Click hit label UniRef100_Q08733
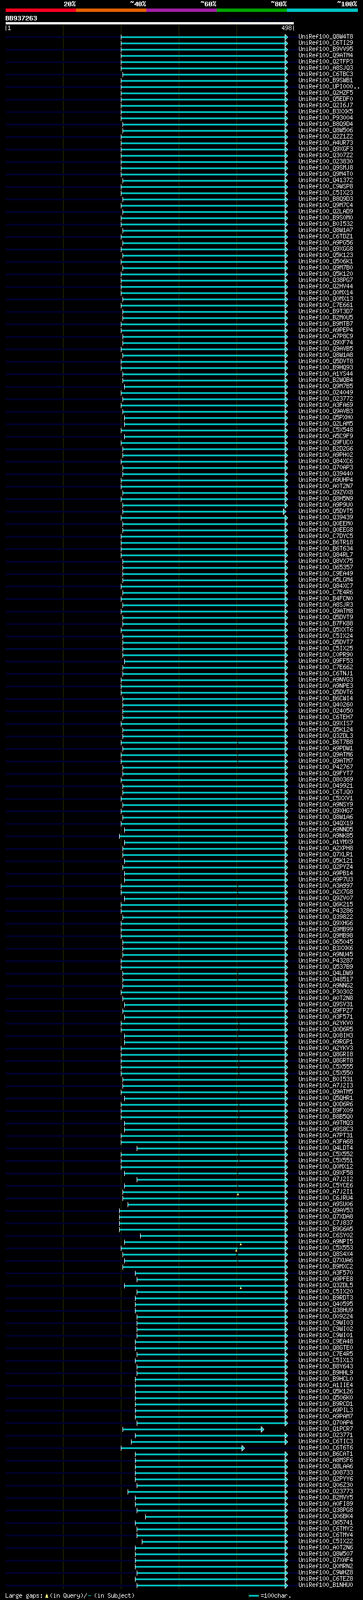 click(326, 1472)
